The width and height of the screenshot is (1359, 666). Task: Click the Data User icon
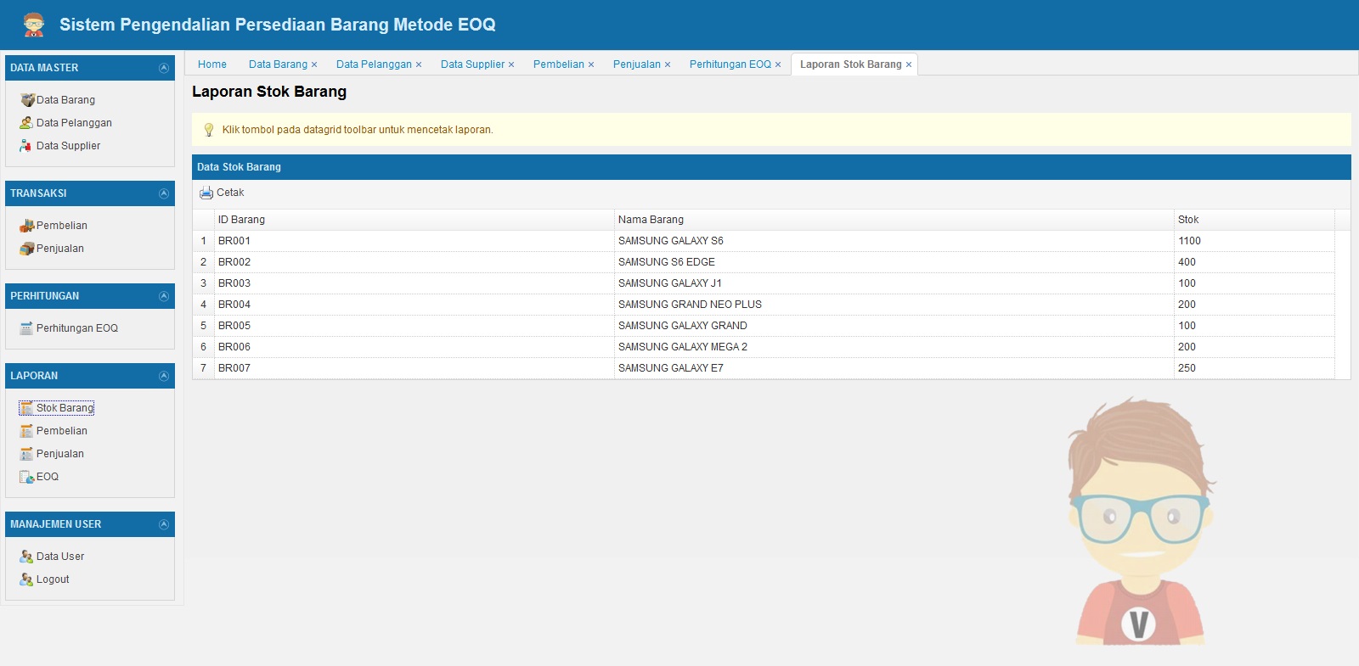(26, 557)
